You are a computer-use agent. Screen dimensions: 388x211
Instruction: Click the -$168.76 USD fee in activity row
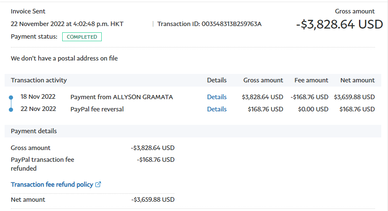tap(309, 97)
